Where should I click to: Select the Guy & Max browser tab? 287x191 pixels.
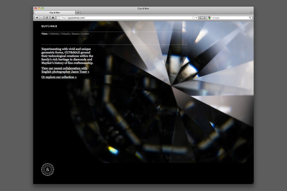tap(55, 12)
